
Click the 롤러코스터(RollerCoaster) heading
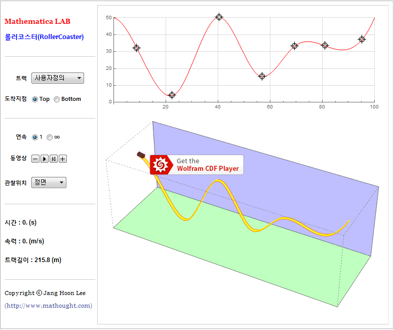pos(44,37)
